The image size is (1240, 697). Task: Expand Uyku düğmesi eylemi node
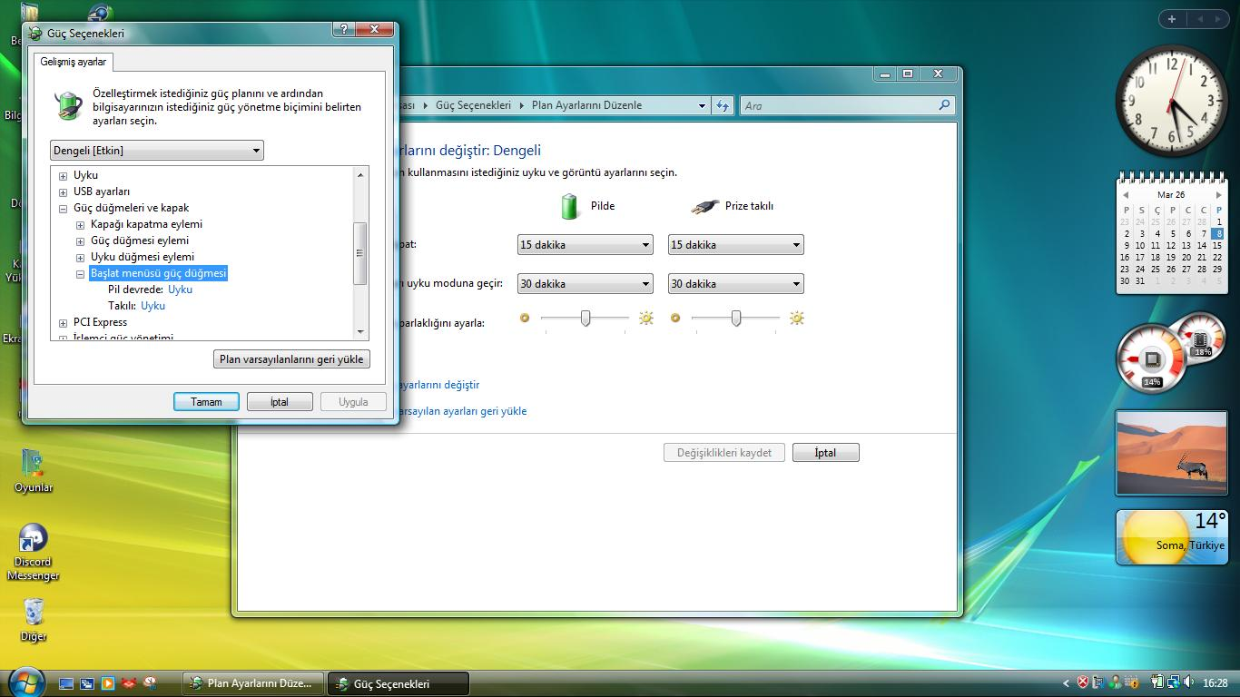[80, 258]
